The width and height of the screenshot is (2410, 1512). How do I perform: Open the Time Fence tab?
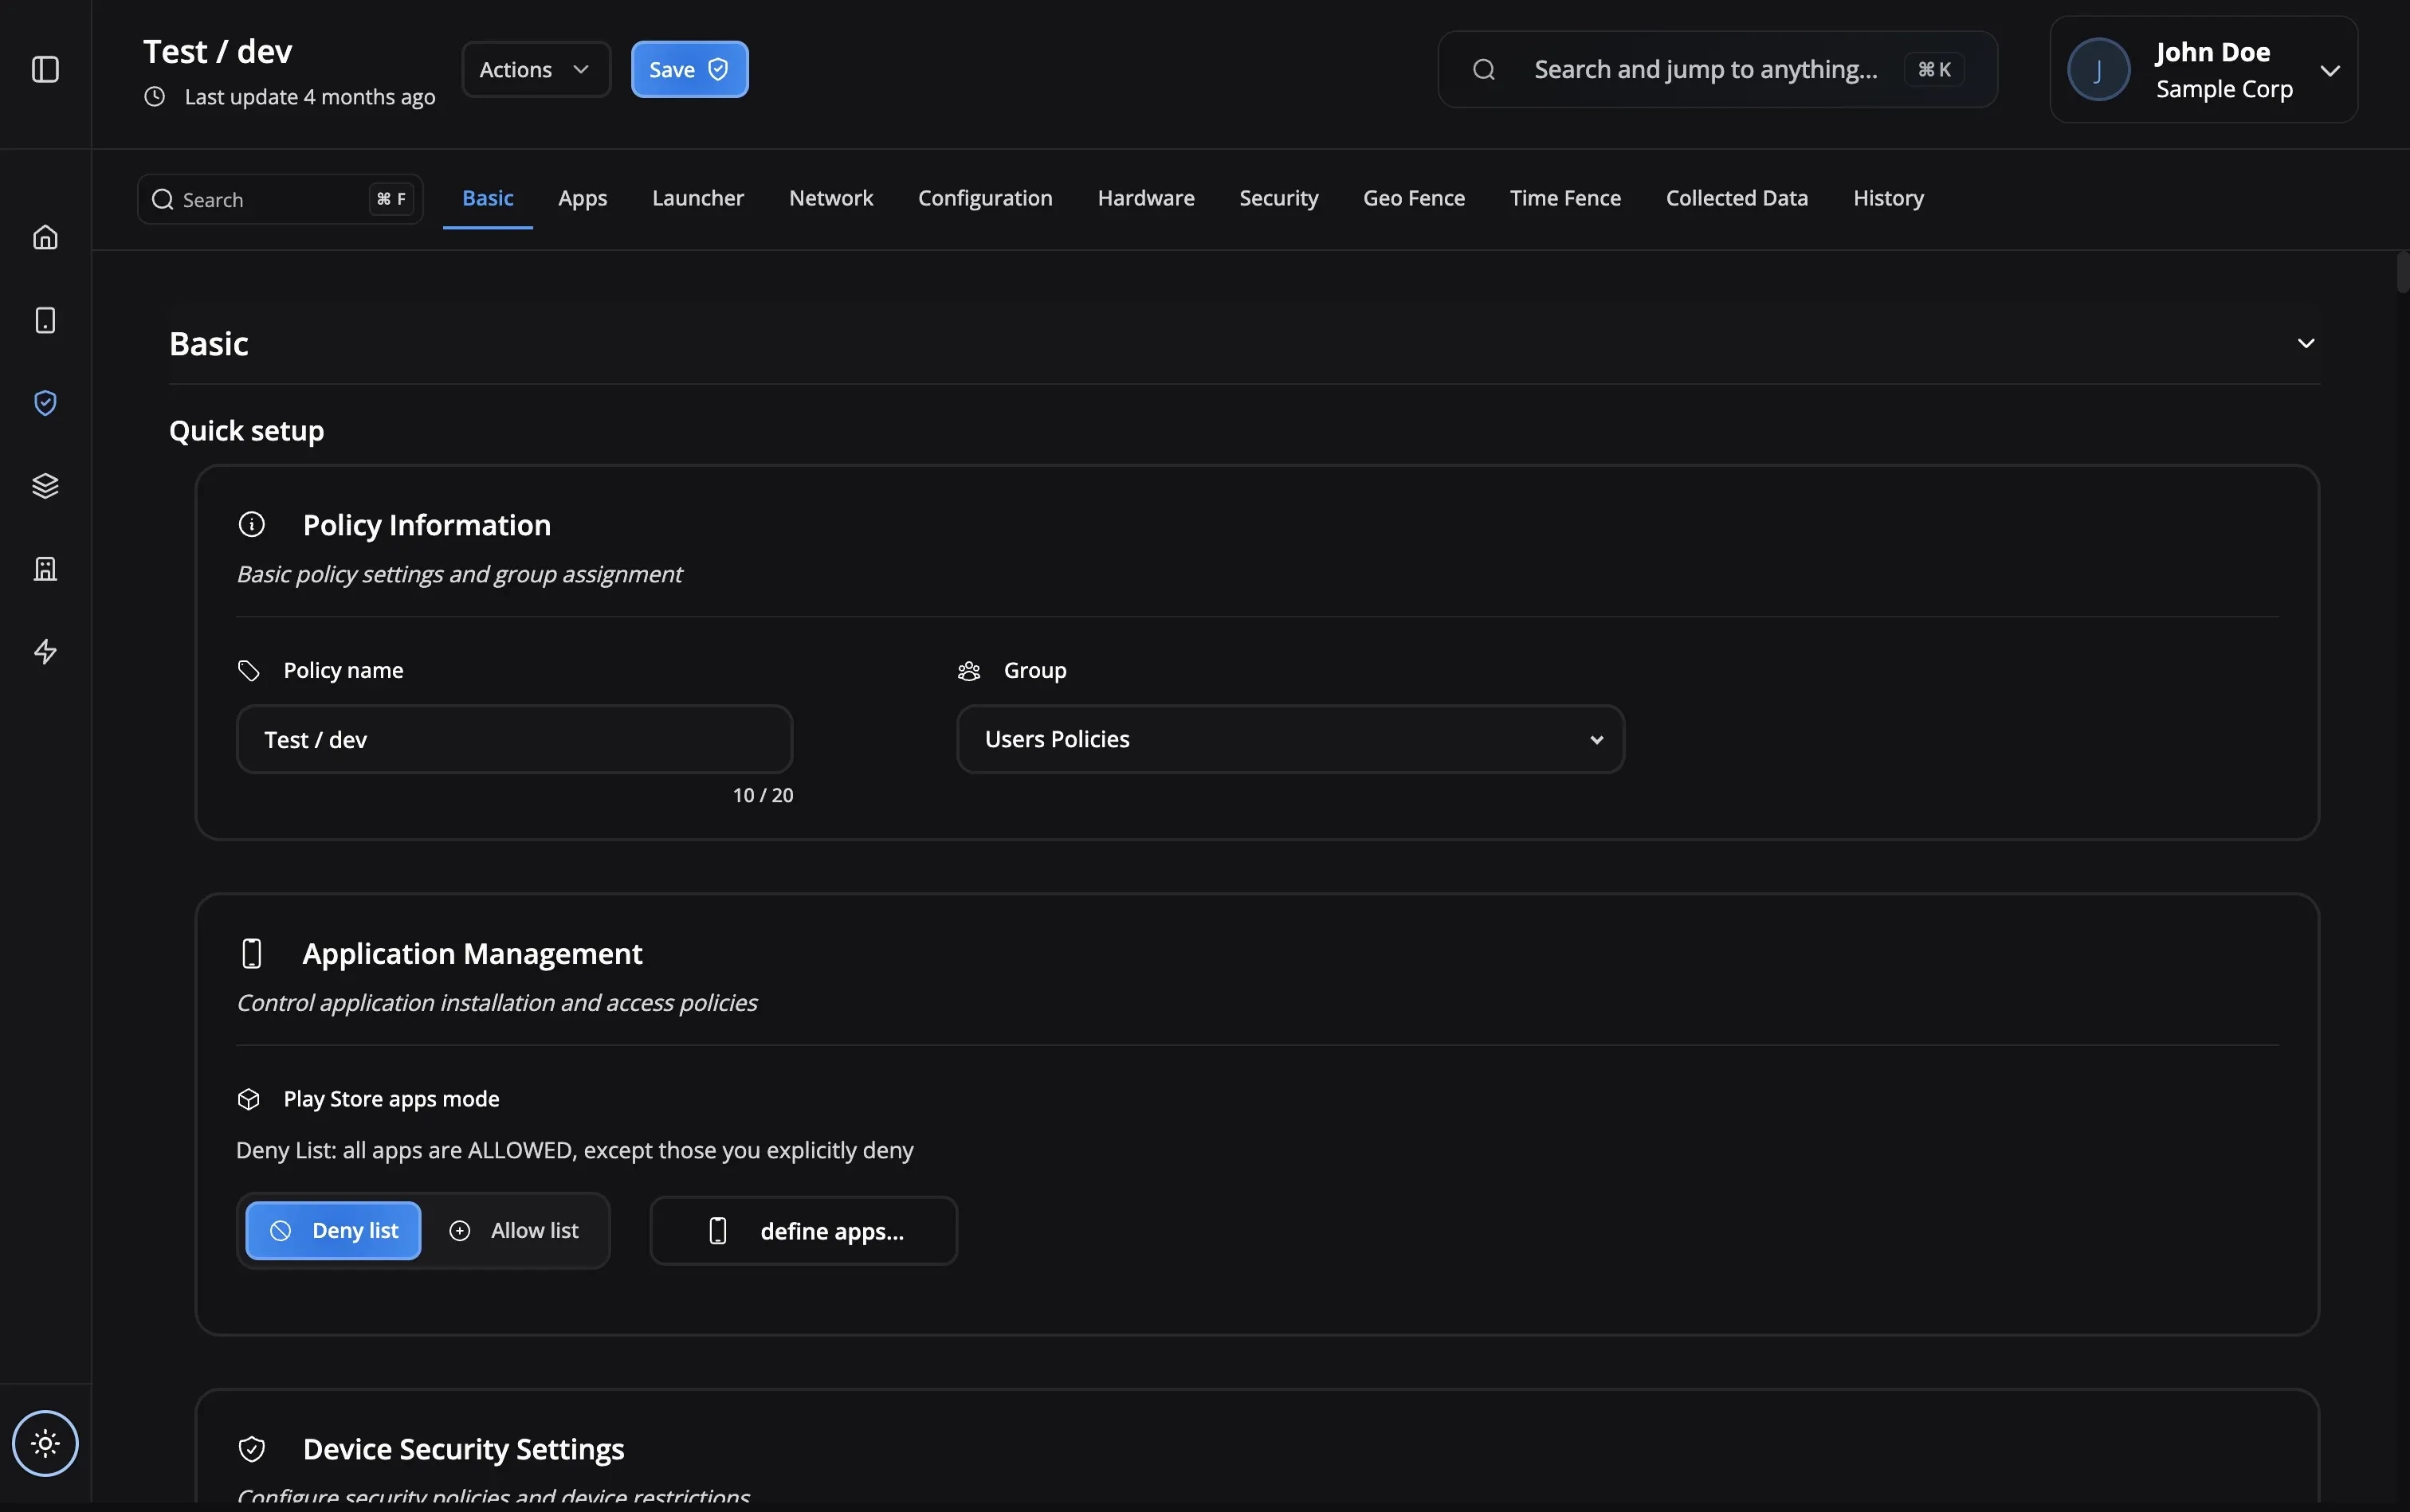click(x=1564, y=198)
